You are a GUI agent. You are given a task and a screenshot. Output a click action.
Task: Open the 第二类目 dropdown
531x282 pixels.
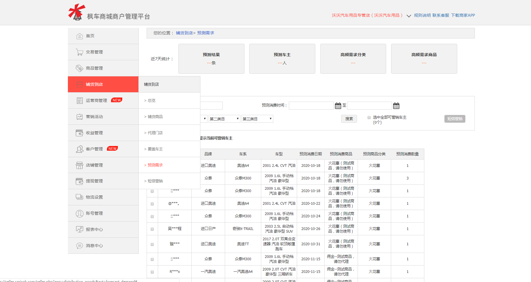point(224,119)
